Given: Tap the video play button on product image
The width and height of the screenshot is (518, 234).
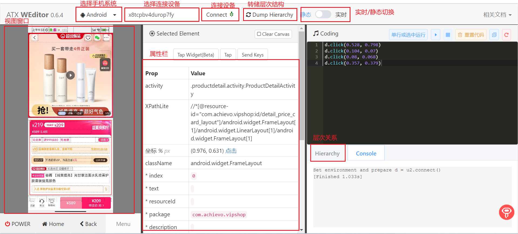Looking at the screenshot, I should tap(70, 75).
